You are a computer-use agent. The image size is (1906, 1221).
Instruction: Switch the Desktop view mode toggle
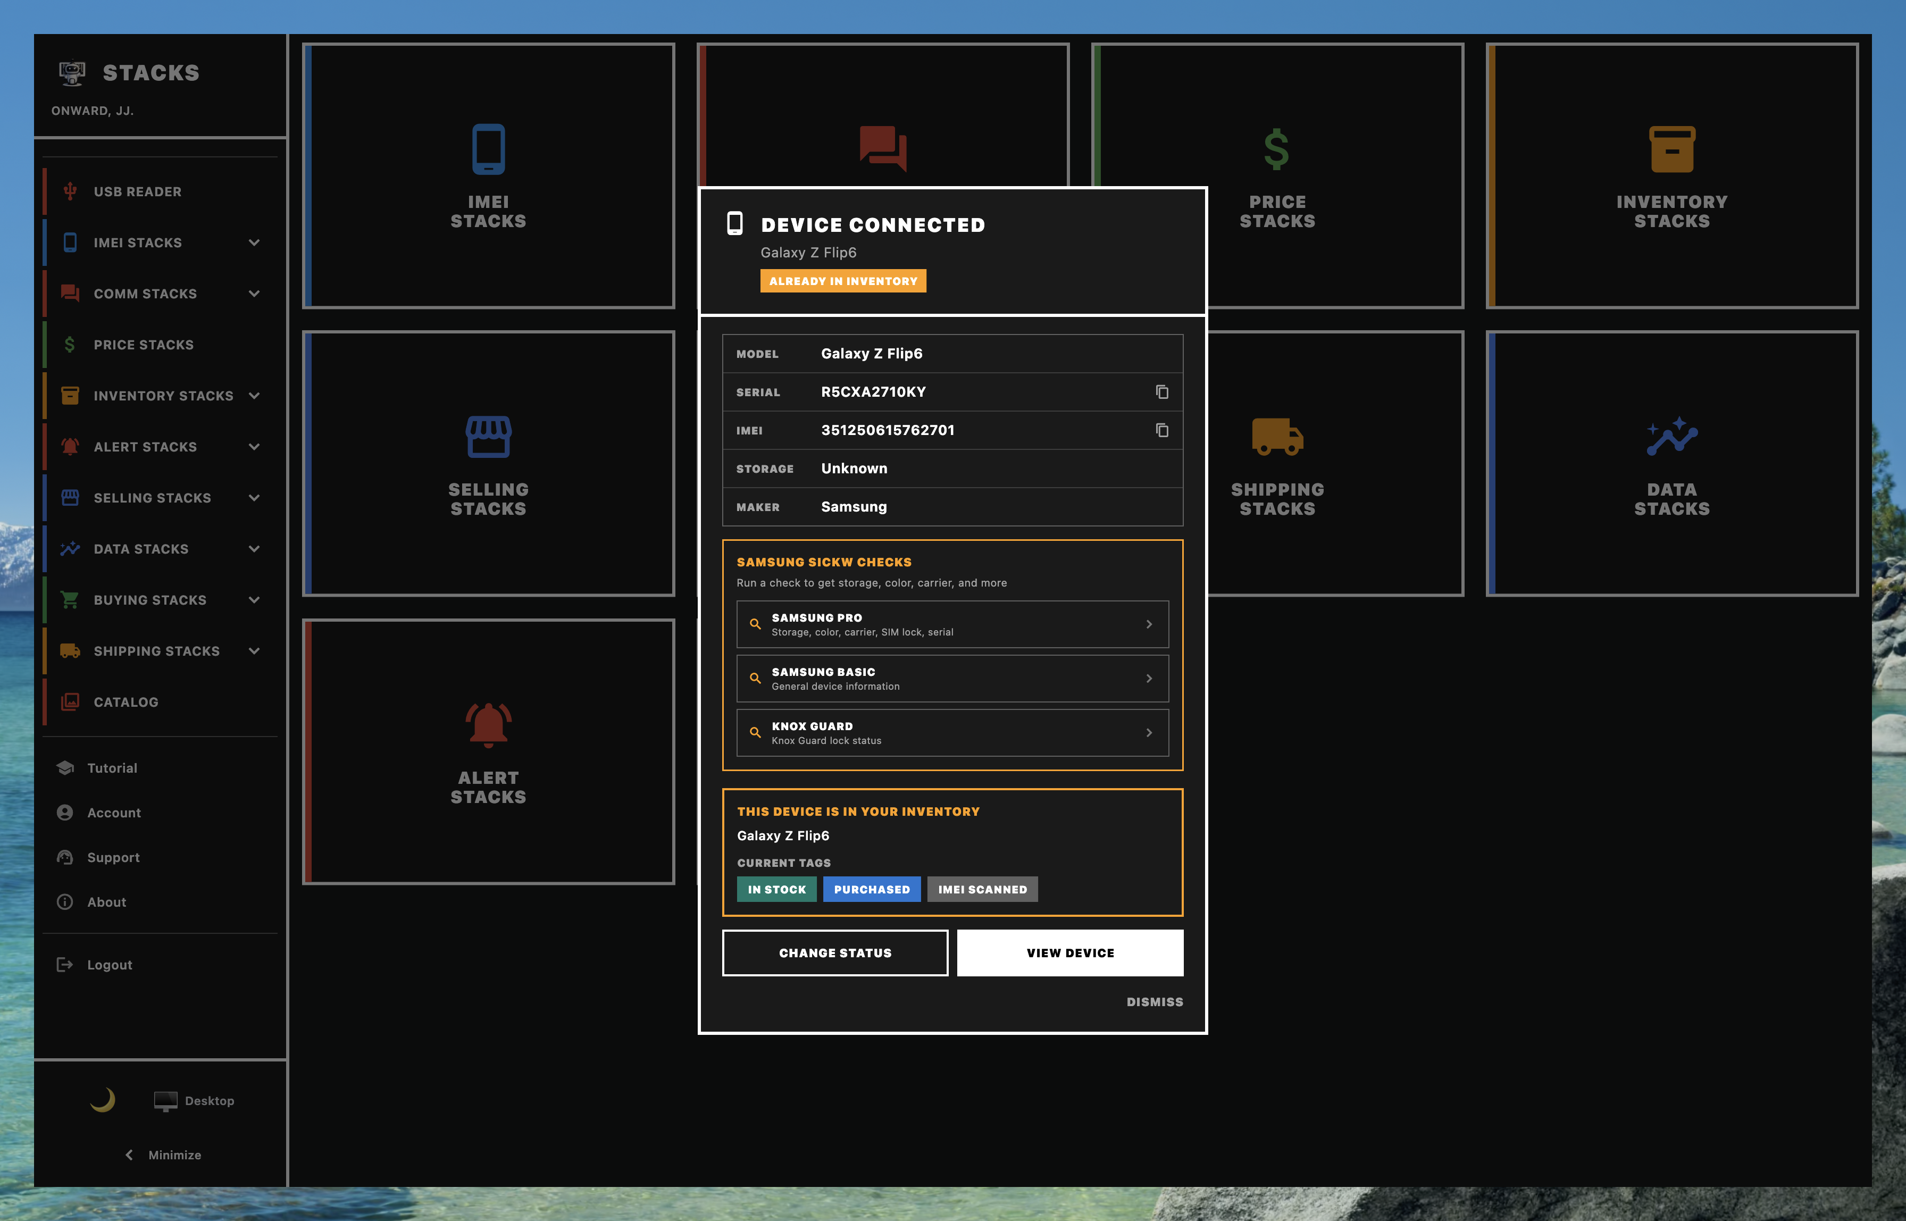194,1100
